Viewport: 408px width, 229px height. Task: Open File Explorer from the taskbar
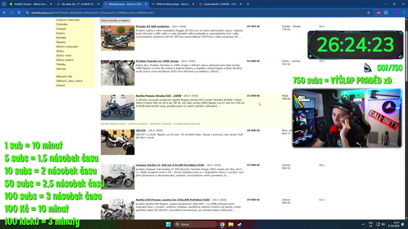pyautogui.click(x=231, y=224)
